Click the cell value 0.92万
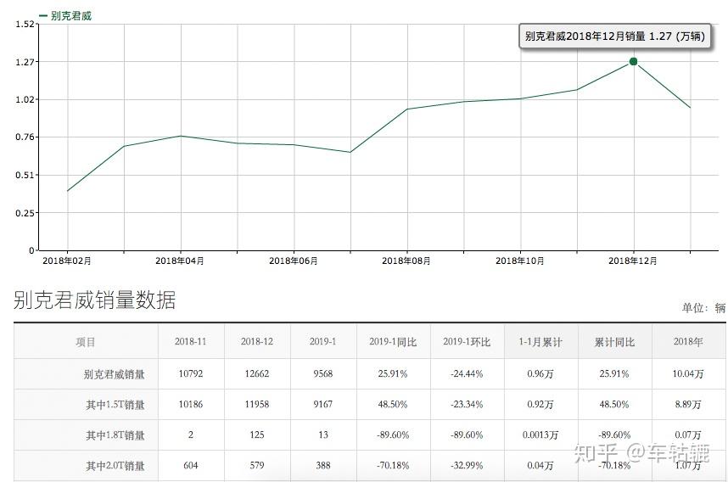 (540, 405)
